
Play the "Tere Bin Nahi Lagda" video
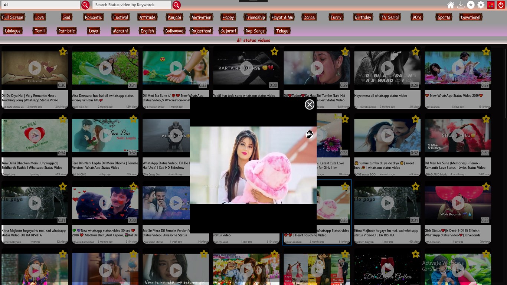coord(105,135)
